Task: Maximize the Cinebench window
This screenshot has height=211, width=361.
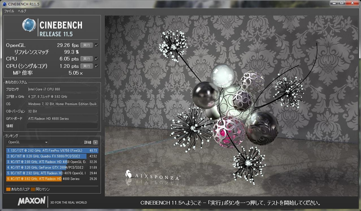Action: point(342,3)
